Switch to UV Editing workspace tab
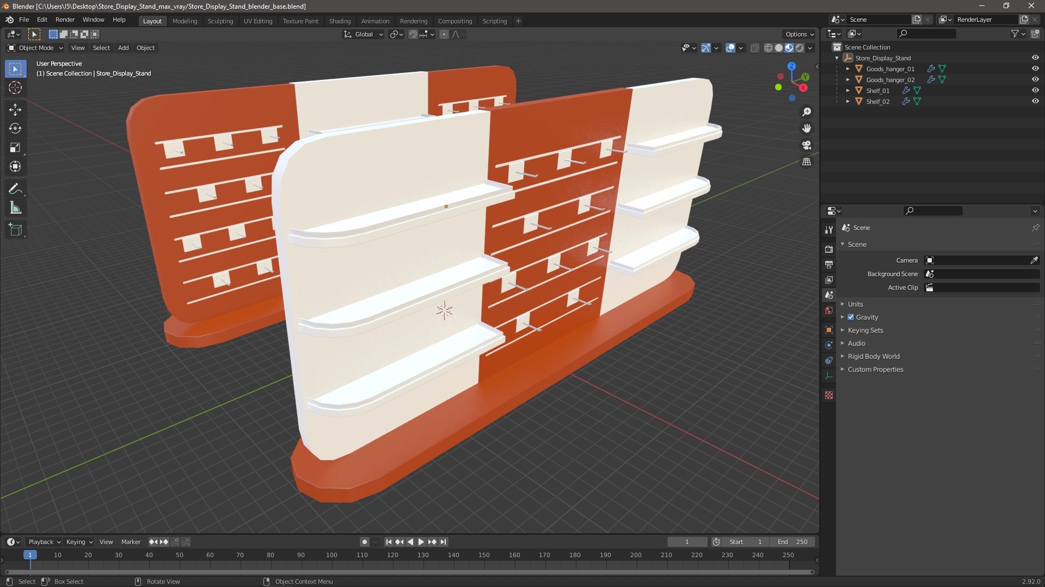The height and width of the screenshot is (587, 1045). pos(258,21)
